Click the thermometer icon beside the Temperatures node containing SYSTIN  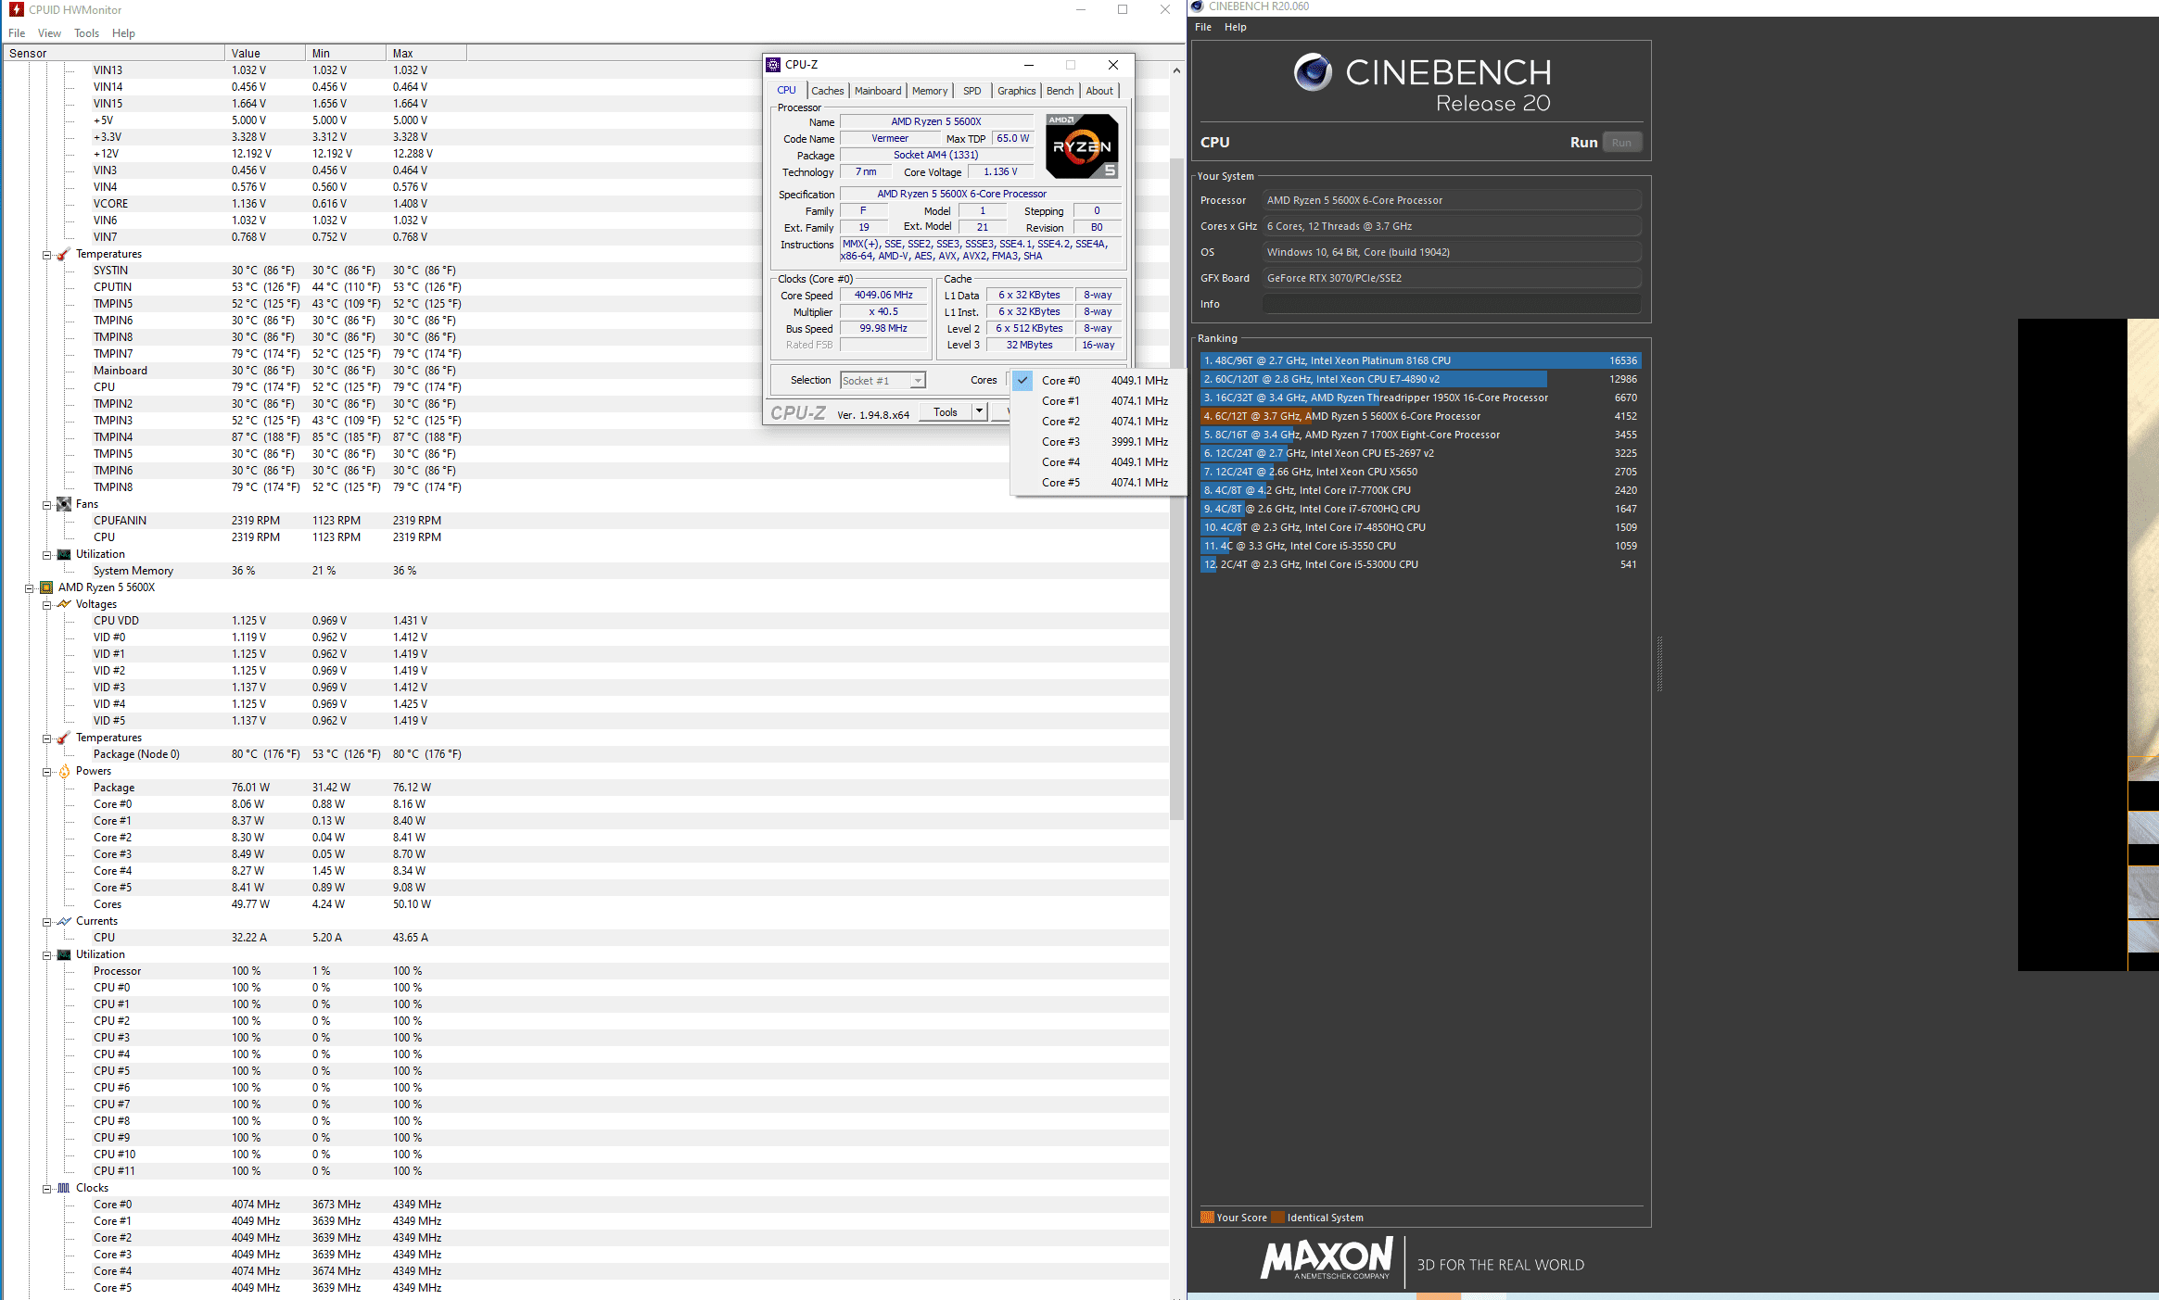coord(64,254)
